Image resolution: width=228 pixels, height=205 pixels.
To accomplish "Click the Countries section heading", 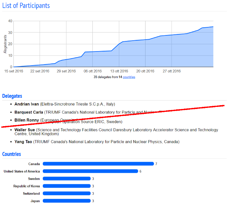I will (x=12, y=154).
